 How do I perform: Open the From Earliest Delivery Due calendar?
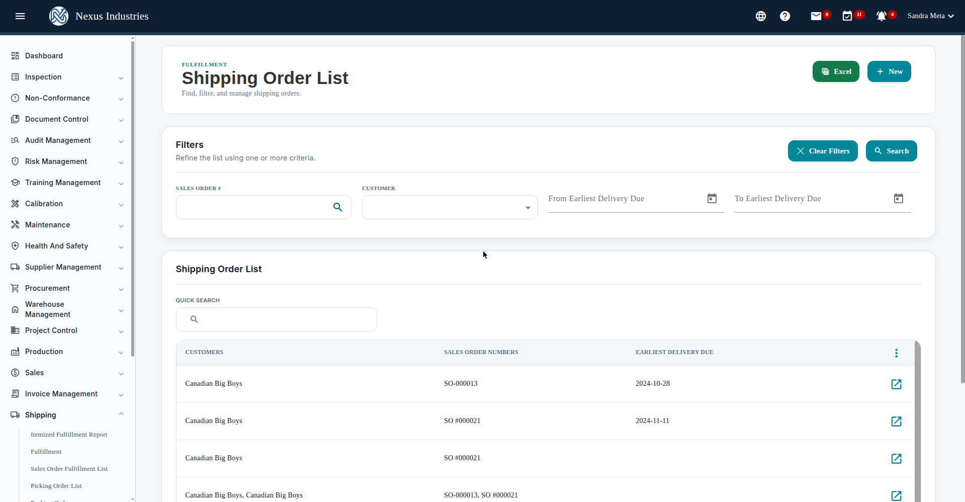click(x=712, y=198)
